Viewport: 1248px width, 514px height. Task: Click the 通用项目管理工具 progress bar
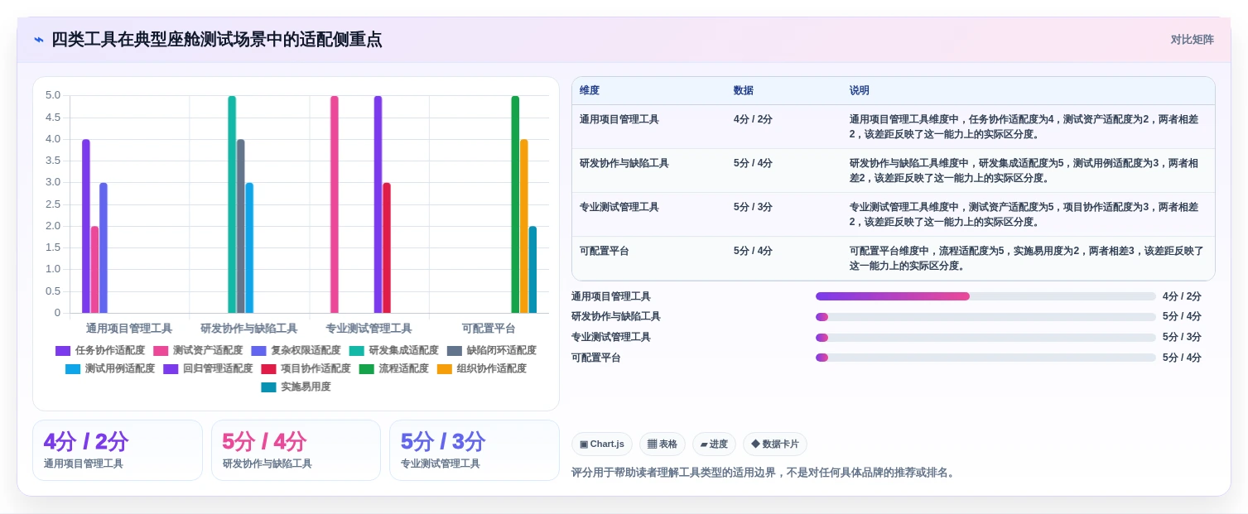tap(985, 296)
